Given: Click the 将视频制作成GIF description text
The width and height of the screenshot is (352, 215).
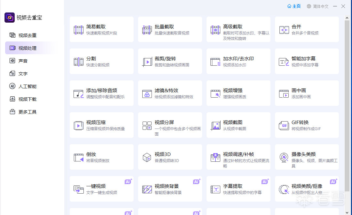Looking at the screenshot, I should click(306, 129).
